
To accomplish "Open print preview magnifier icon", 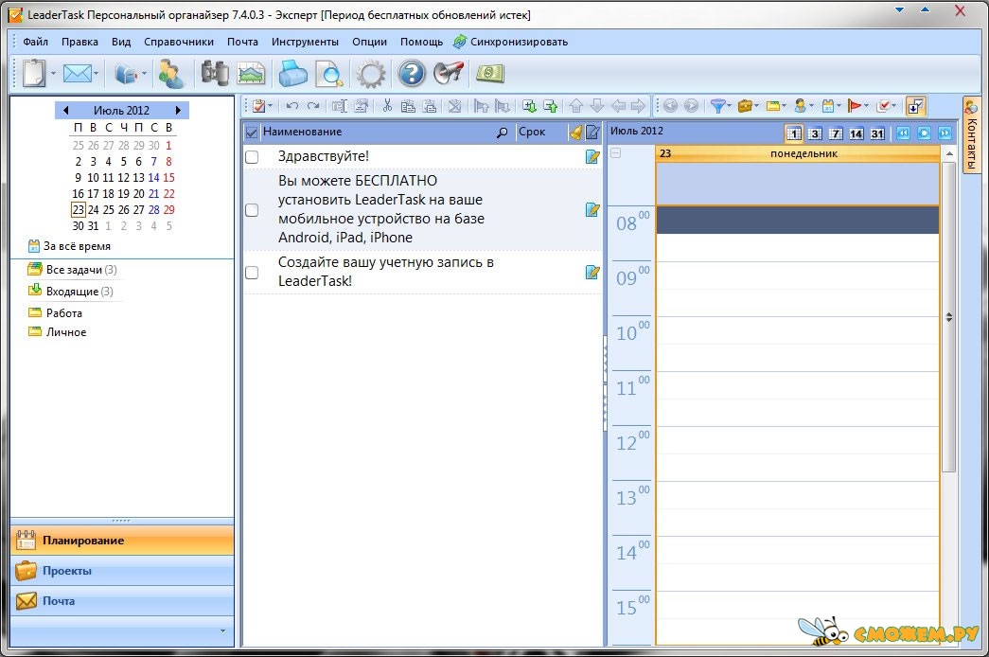I will [x=329, y=74].
